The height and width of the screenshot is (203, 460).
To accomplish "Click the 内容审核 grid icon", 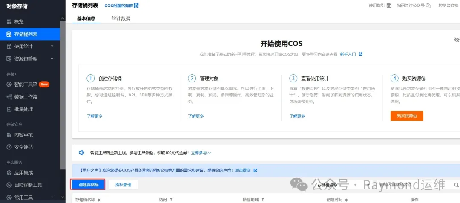I will pyautogui.click(x=9, y=135).
